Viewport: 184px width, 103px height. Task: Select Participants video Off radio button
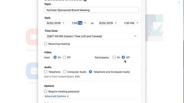coord(123,57)
